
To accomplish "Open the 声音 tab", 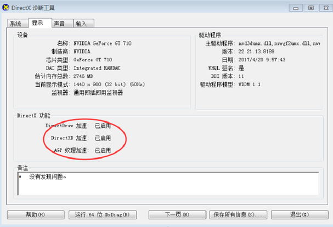I will pos(62,24).
